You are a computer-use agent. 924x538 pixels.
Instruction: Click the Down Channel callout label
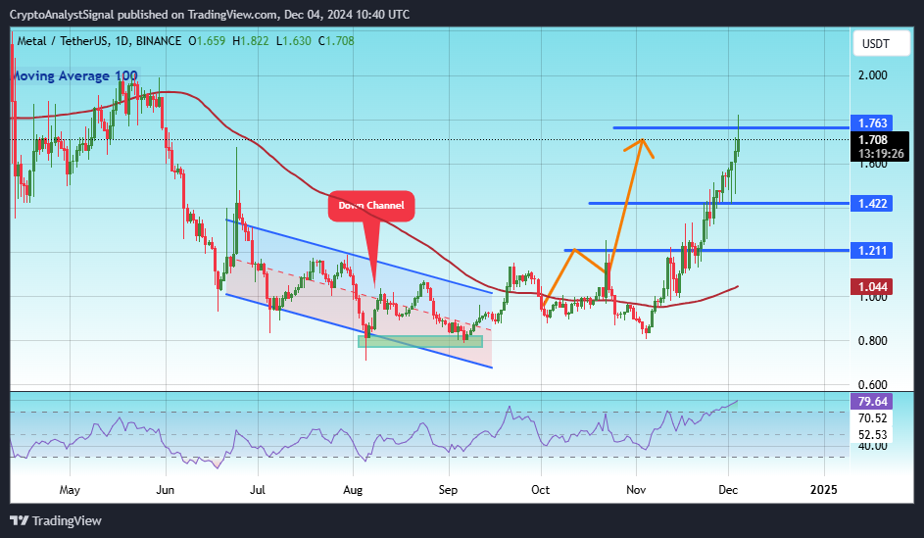coord(371,206)
